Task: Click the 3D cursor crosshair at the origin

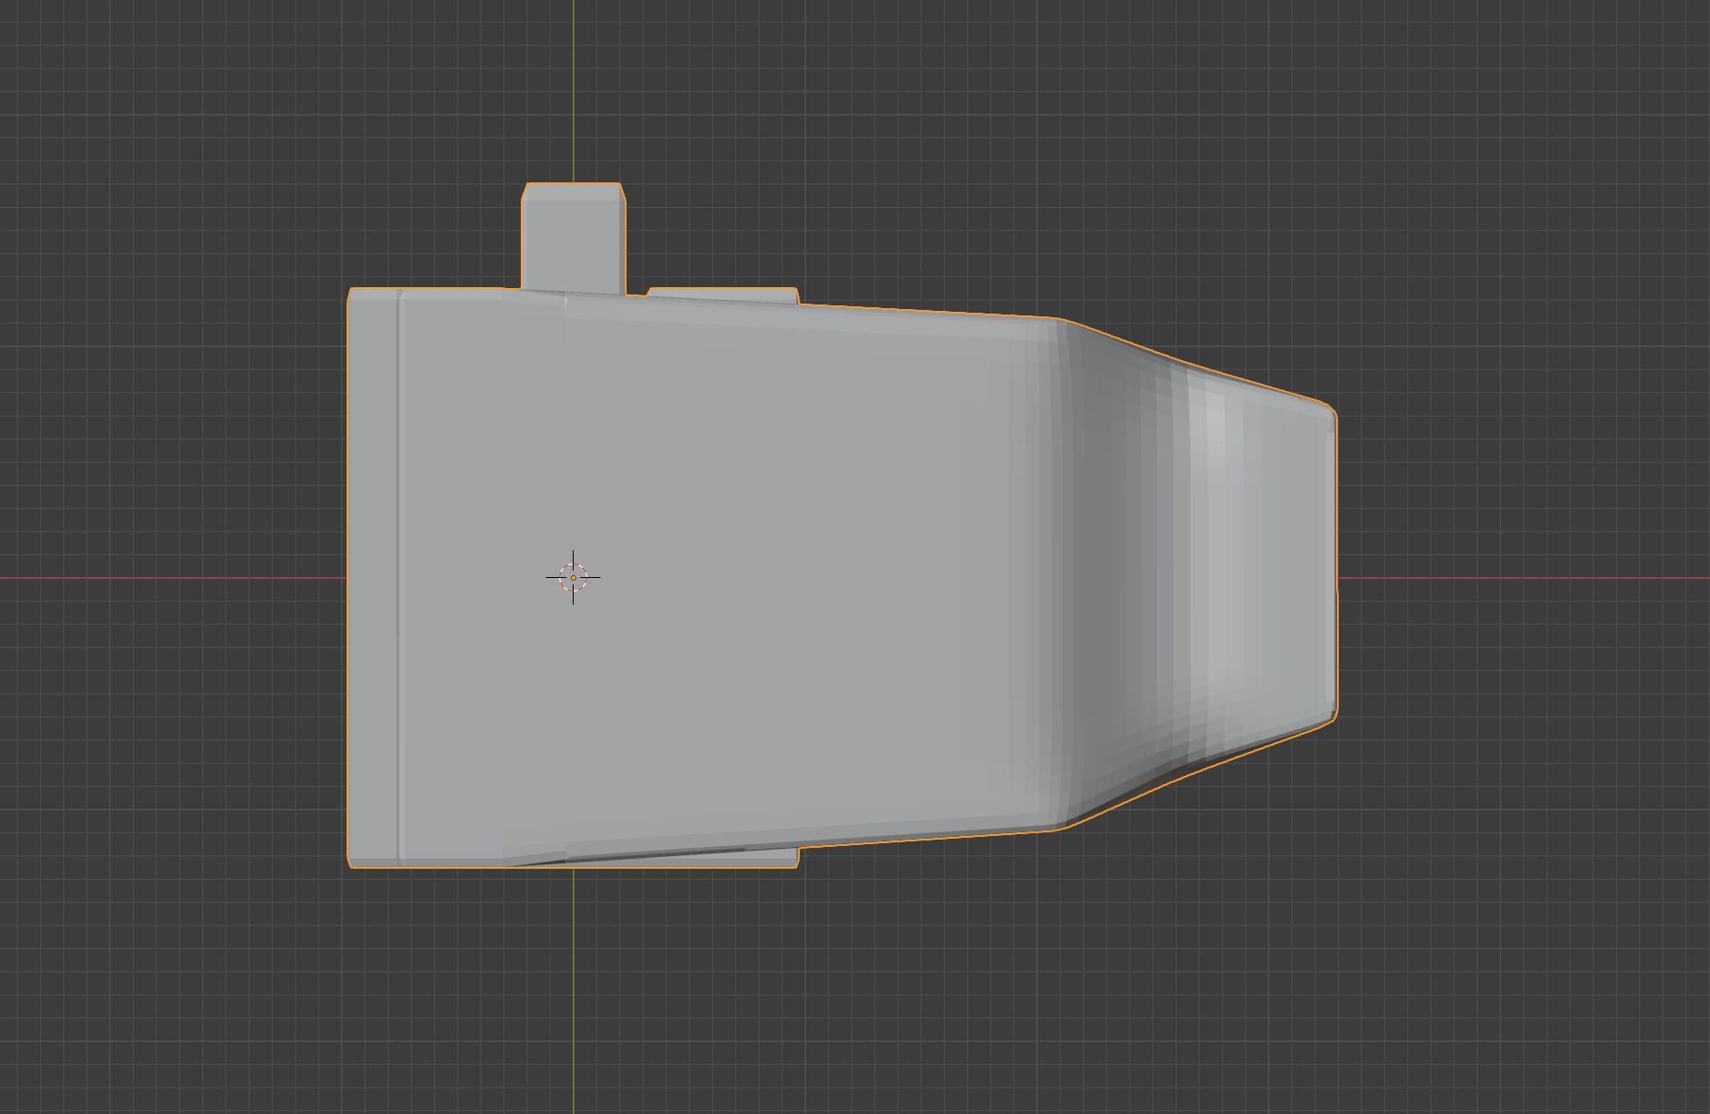Action: coord(574,577)
